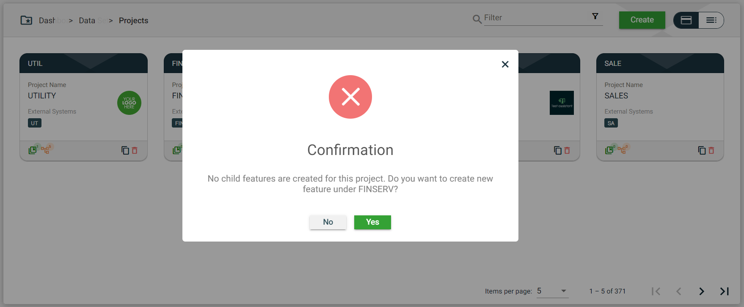Image resolution: width=744 pixels, height=307 pixels.
Task: Jump to the last page of projects
Action: pyautogui.click(x=724, y=291)
